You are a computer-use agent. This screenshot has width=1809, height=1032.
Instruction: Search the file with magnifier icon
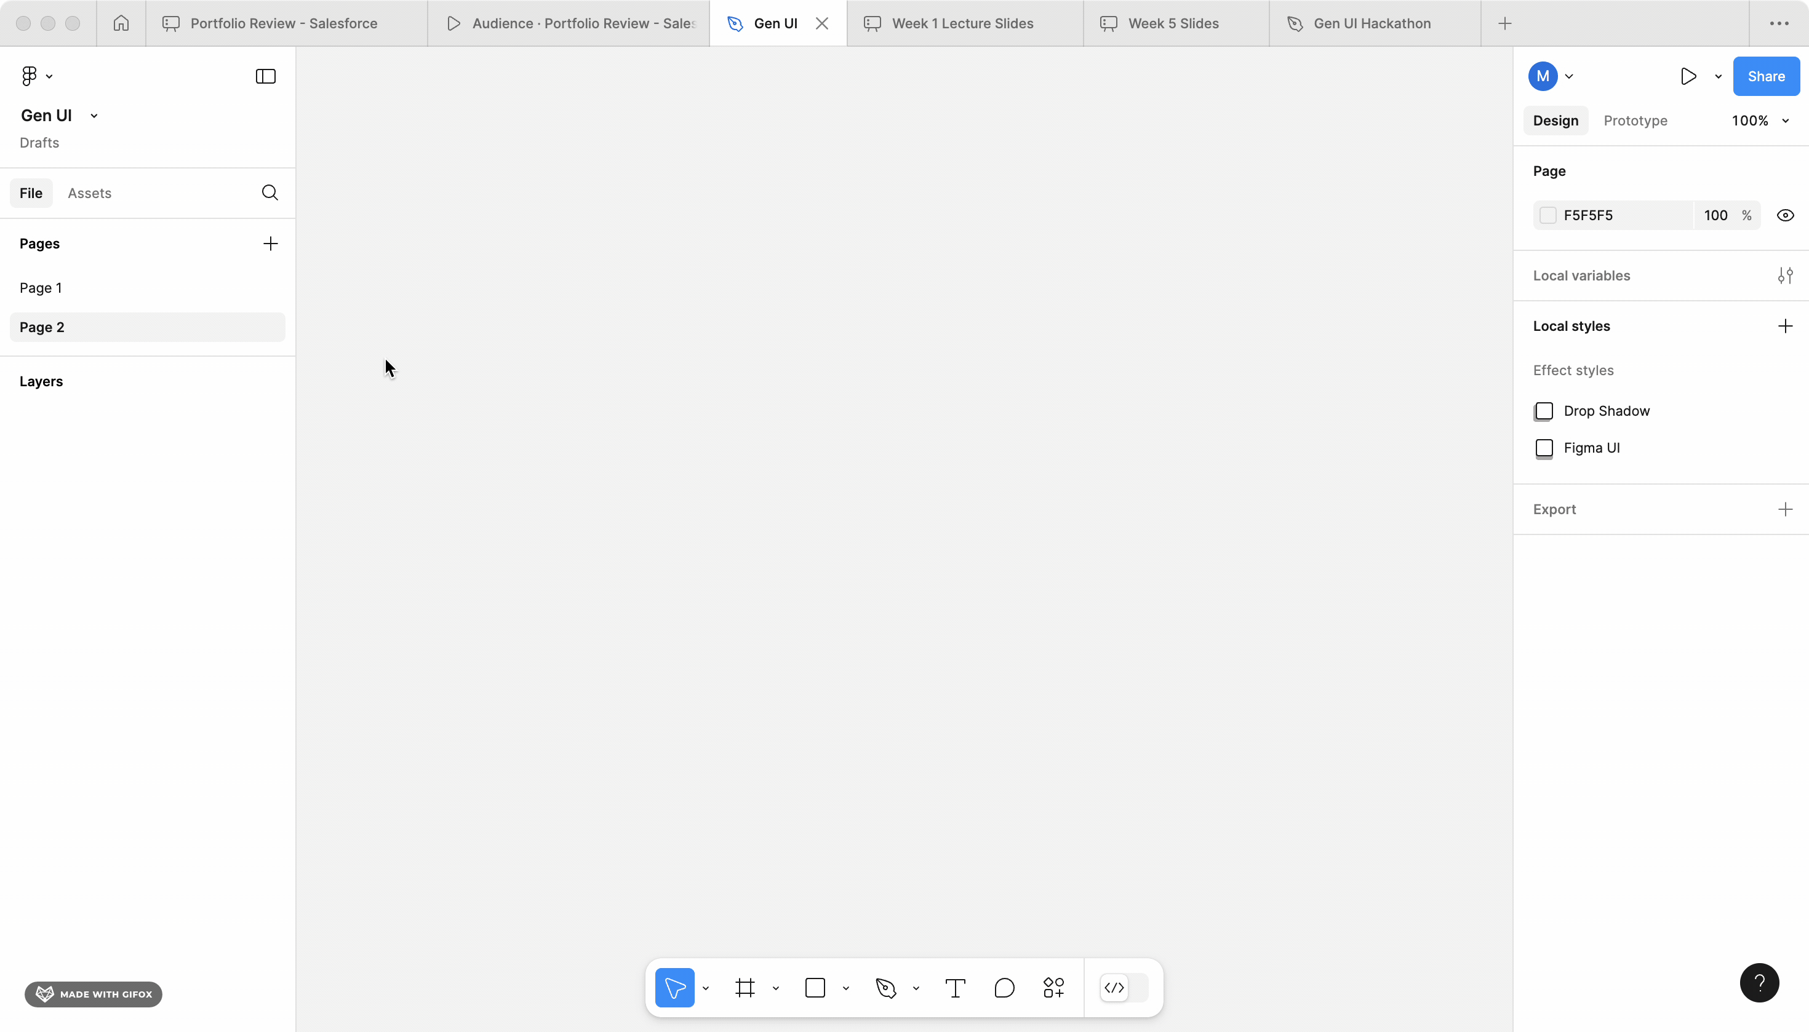[x=270, y=193]
